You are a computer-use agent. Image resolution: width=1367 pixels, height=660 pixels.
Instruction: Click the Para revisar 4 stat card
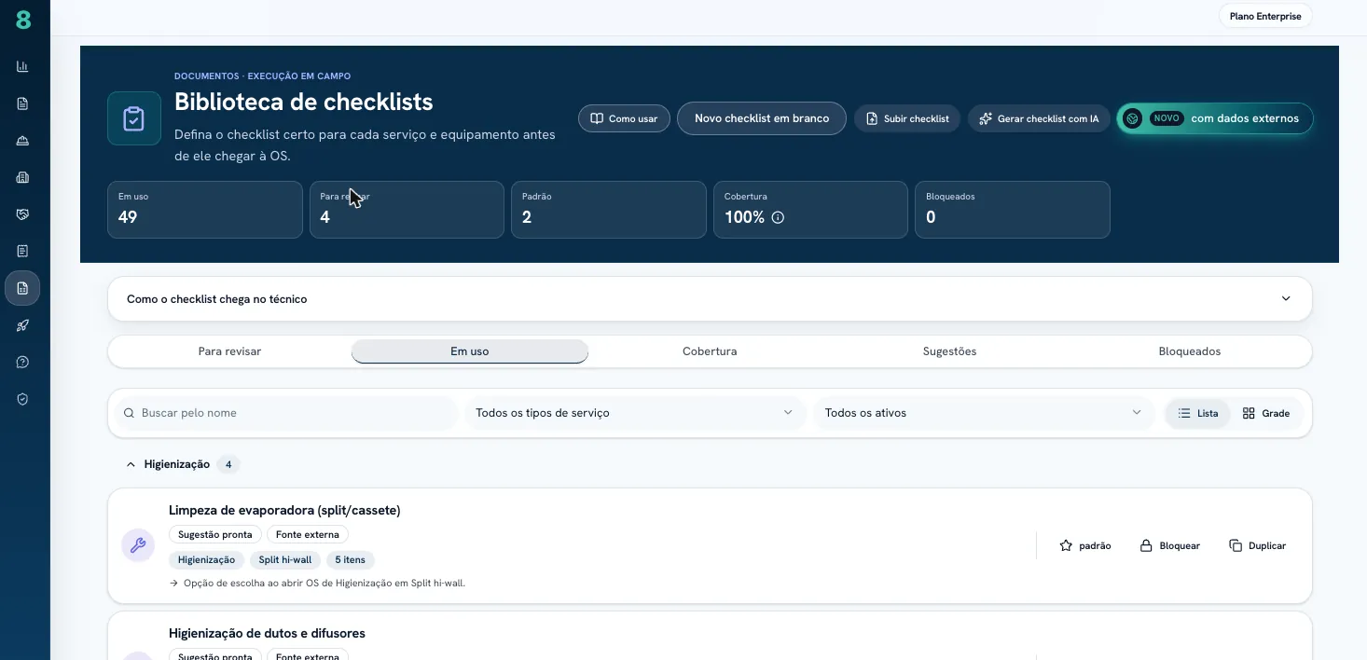[x=407, y=210]
